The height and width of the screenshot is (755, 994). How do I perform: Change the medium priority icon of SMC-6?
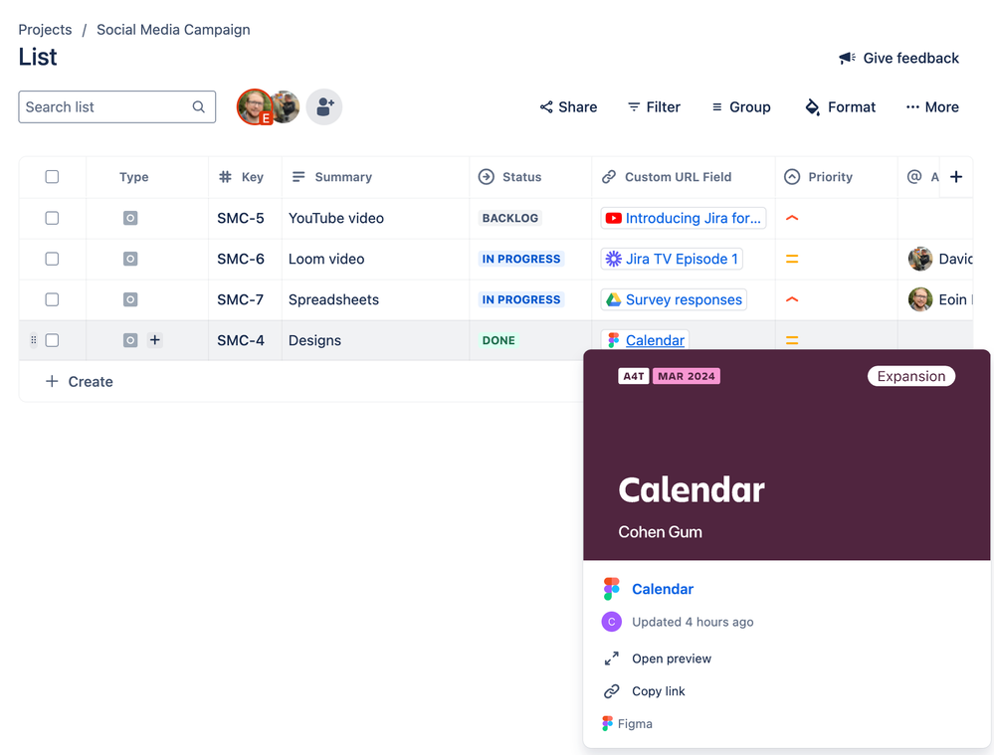click(792, 259)
